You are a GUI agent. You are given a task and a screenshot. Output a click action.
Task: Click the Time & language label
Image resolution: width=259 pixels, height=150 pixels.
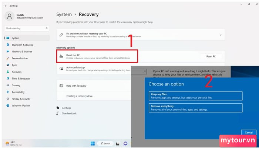pyautogui.click(x=21, y=79)
